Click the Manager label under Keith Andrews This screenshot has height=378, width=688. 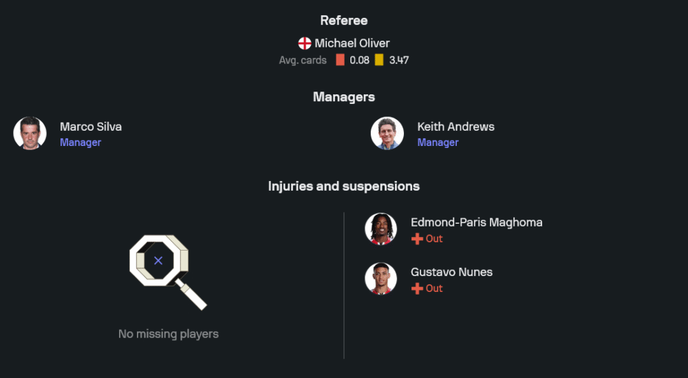coord(438,143)
